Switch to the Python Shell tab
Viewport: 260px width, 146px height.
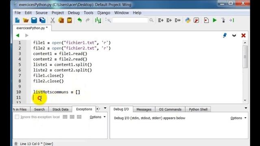[198, 109]
